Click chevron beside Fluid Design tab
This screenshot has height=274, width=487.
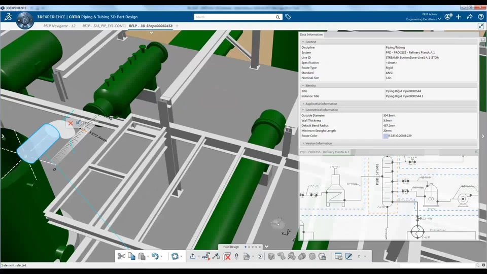click(x=266, y=247)
